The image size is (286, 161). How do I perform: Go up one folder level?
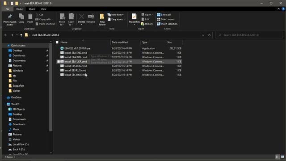pyautogui.click(x=21, y=35)
